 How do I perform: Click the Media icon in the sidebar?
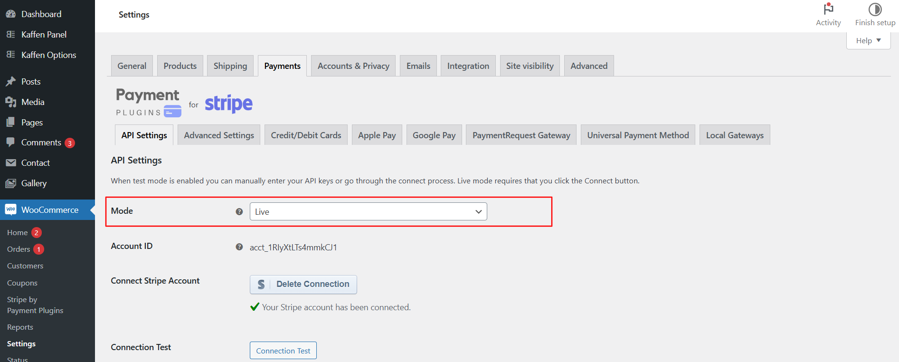click(10, 102)
